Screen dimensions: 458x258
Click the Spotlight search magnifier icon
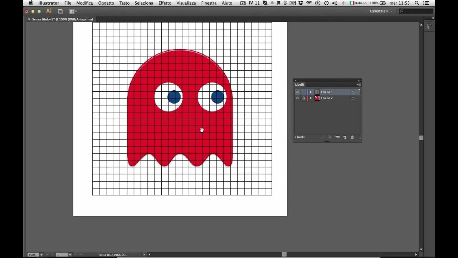click(x=417, y=3)
